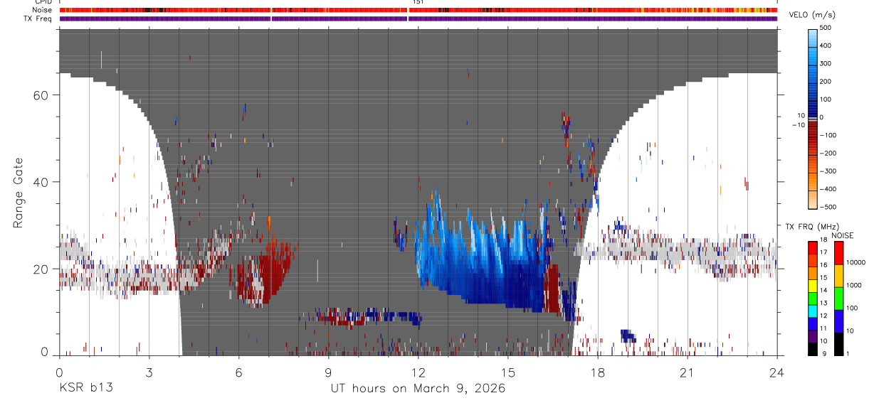Screen dimensions: 874x403
Task: Click the UT hours on March 9, 2026 title
Action: point(418,389)
